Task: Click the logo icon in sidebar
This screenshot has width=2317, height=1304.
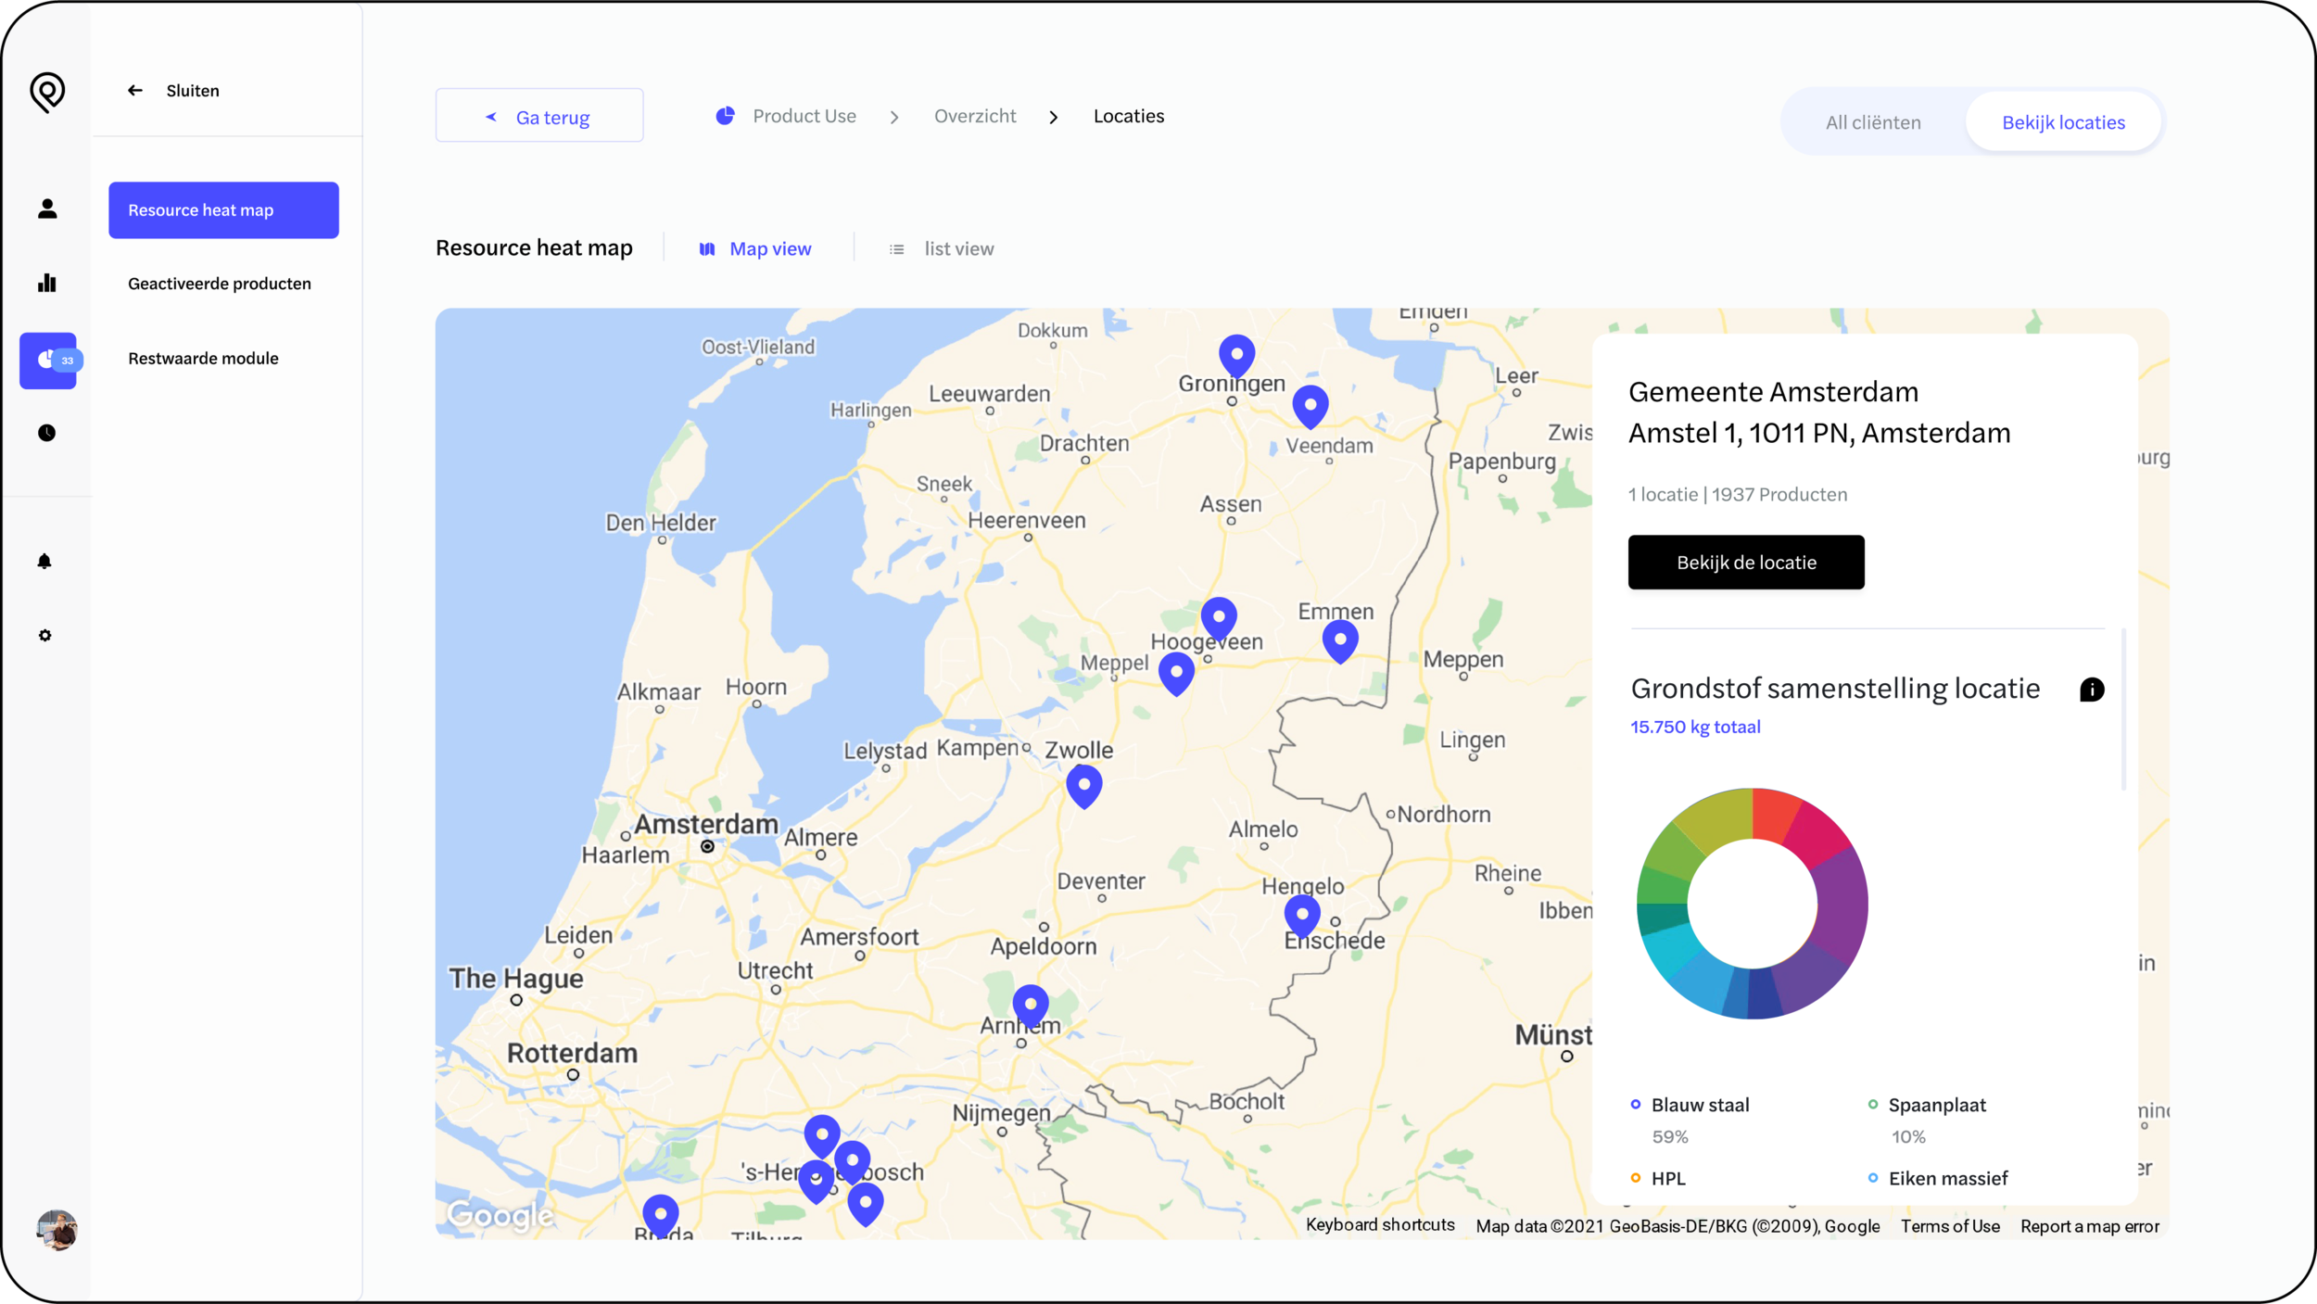Action: (47, 92)
